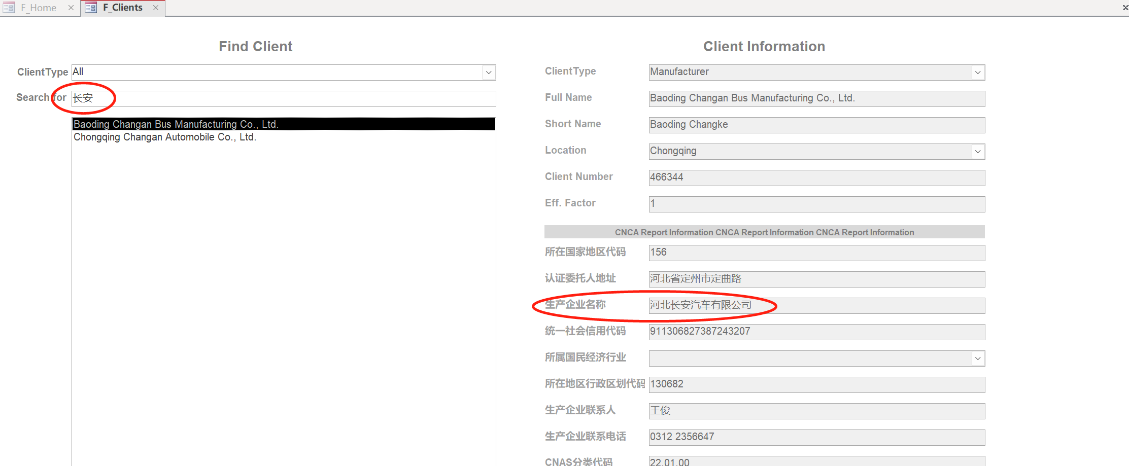1129x466 pixels.
Task: Click the Client Number label
Action: coord(579,176)
